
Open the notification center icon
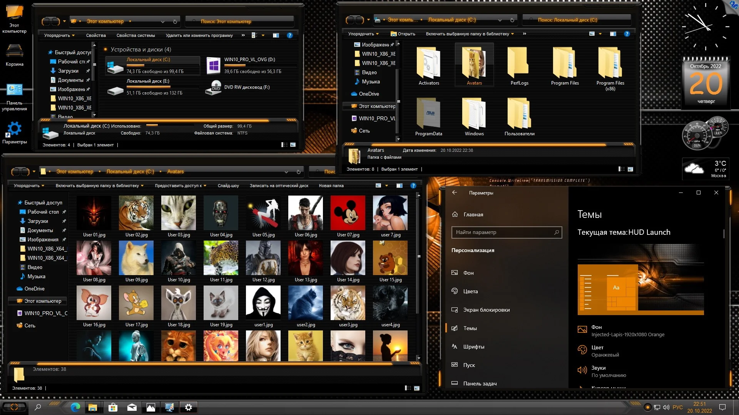click(722, 407)
